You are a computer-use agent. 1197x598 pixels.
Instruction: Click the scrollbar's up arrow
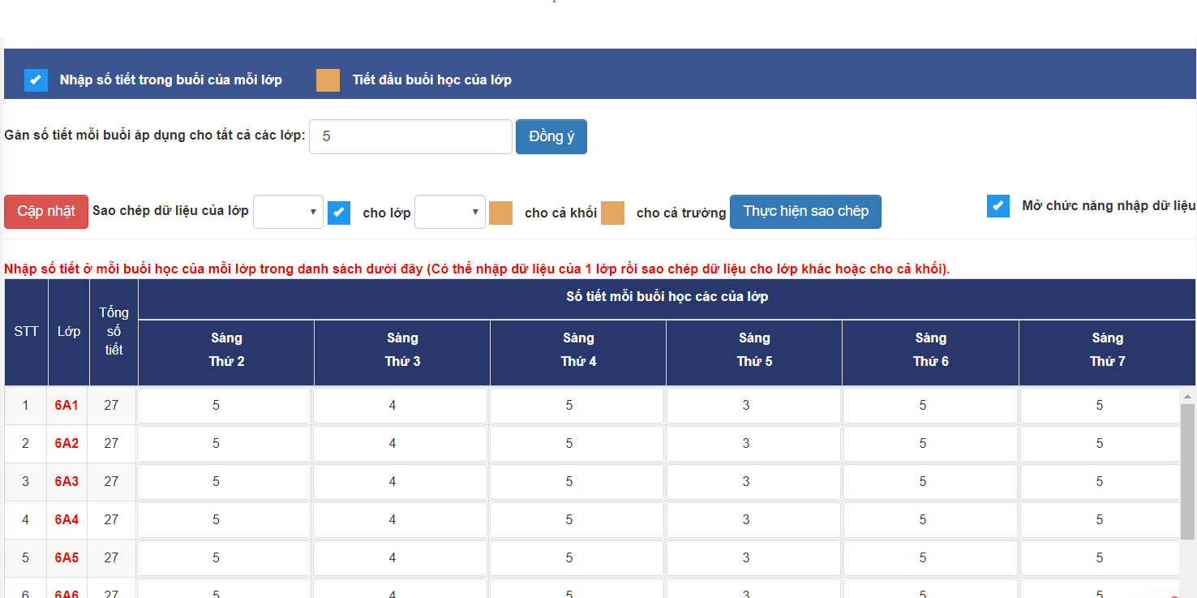pos(1187,396)
